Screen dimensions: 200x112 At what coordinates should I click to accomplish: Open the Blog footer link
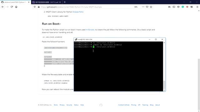[x=152, y=105]
